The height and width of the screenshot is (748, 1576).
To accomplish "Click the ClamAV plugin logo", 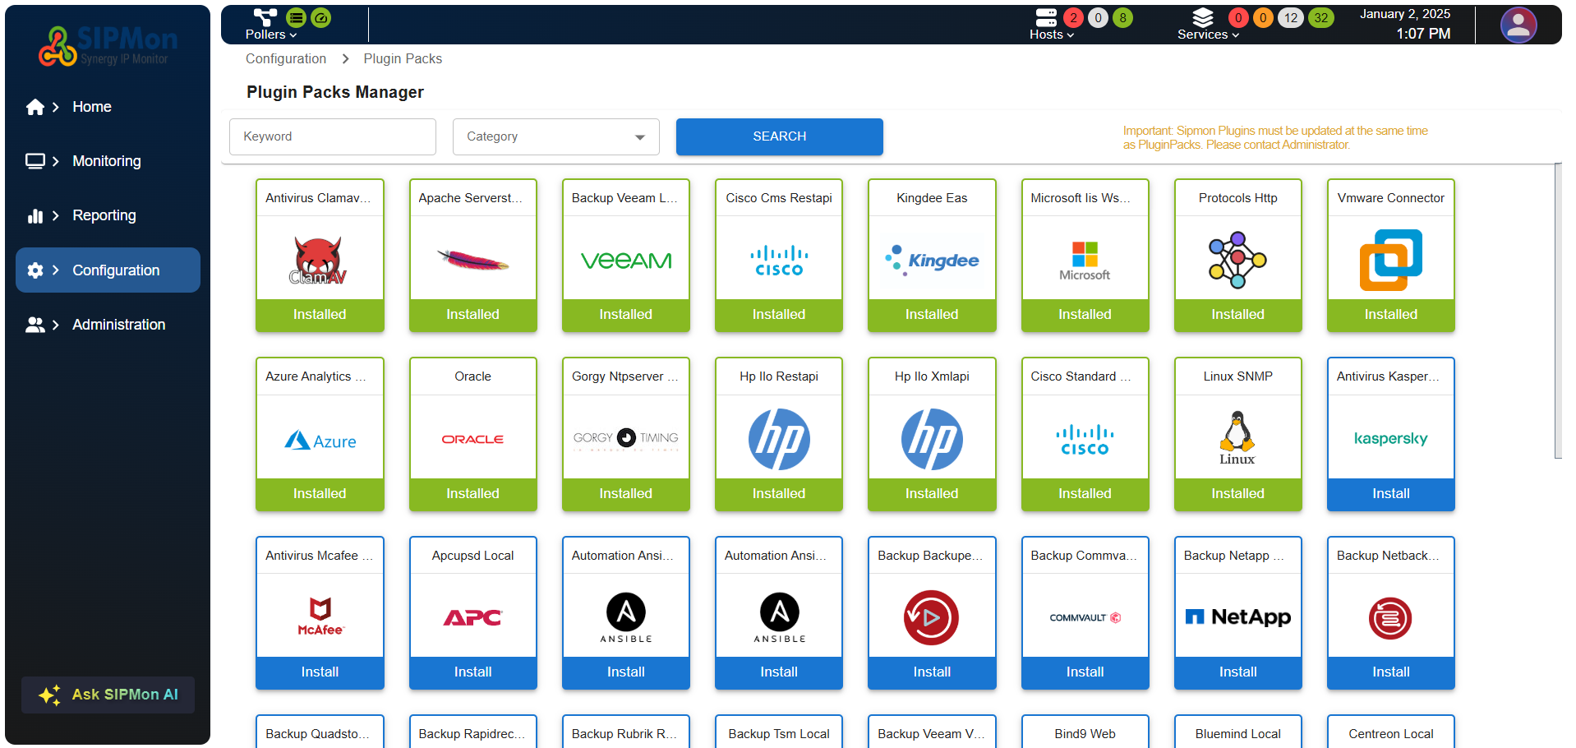I will (x=319, y=260).
